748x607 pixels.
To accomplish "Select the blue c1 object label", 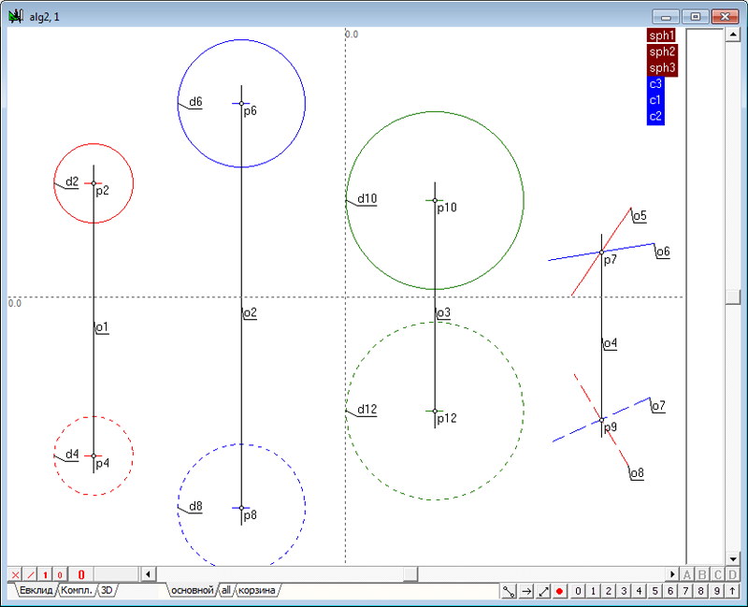I will (655, 100).
